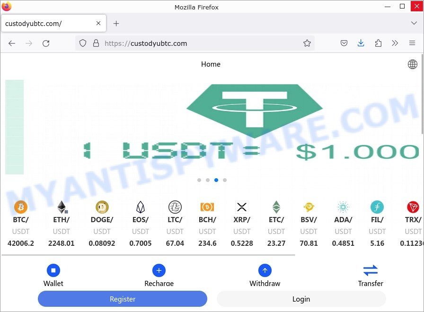Click the Withdraw label
Image resolution: width=424 pixels, height=312 pixels.
click(x=265, y=283)
